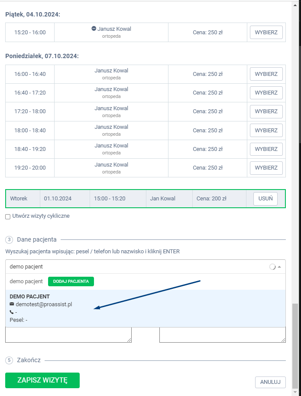This screenshot has height=396, width=301.
Task: Click the step 5 circle beside Zakończ
Action: 9,360
